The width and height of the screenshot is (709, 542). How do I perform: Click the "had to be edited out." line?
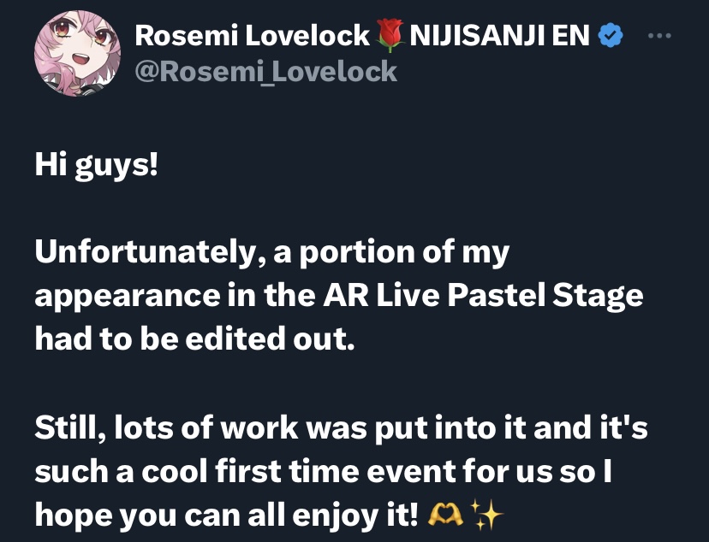click(194, 339)
